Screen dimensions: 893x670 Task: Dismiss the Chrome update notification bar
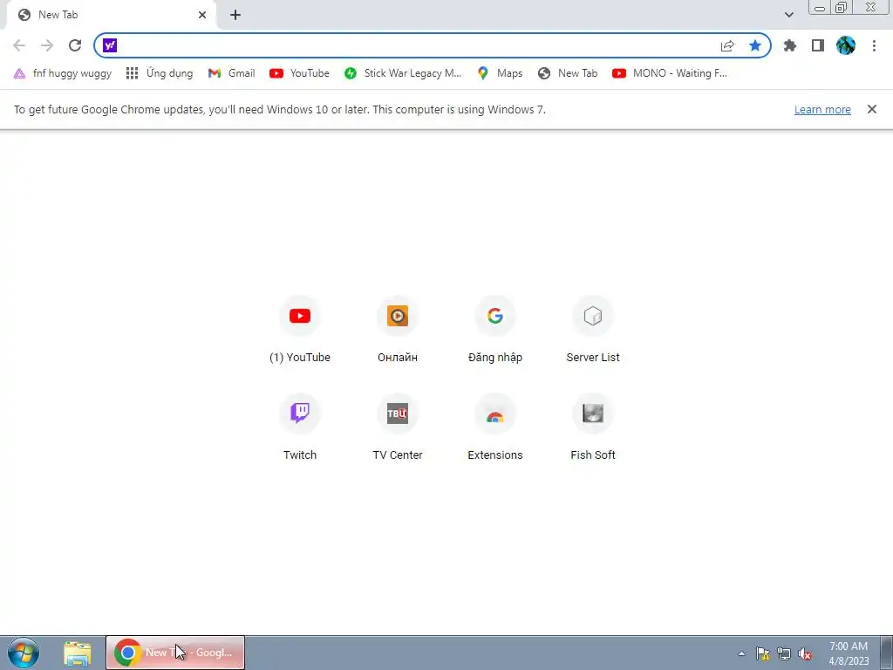click(x=872, y=109)
